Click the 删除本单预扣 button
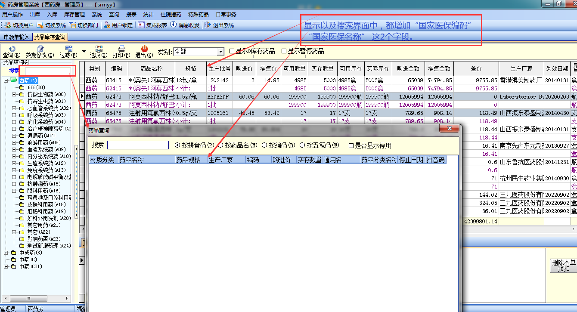The width and height of the screenshot is (577, 312). [563, 266]
